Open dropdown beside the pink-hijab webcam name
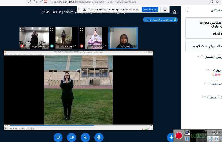 point(105,46)
